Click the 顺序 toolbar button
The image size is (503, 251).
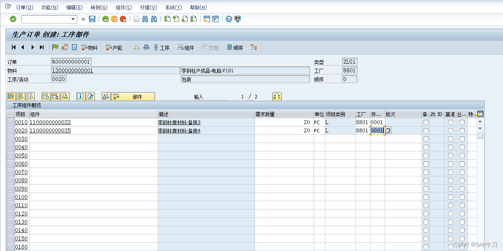235,47
